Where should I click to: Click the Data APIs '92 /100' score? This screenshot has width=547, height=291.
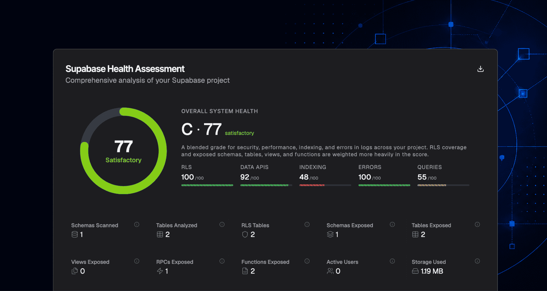coord(250,177)
